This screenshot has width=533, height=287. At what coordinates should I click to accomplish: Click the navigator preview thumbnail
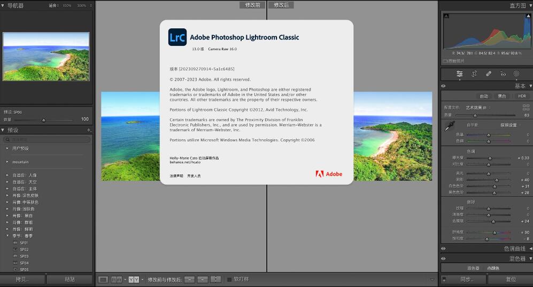(x=46, y=57)
